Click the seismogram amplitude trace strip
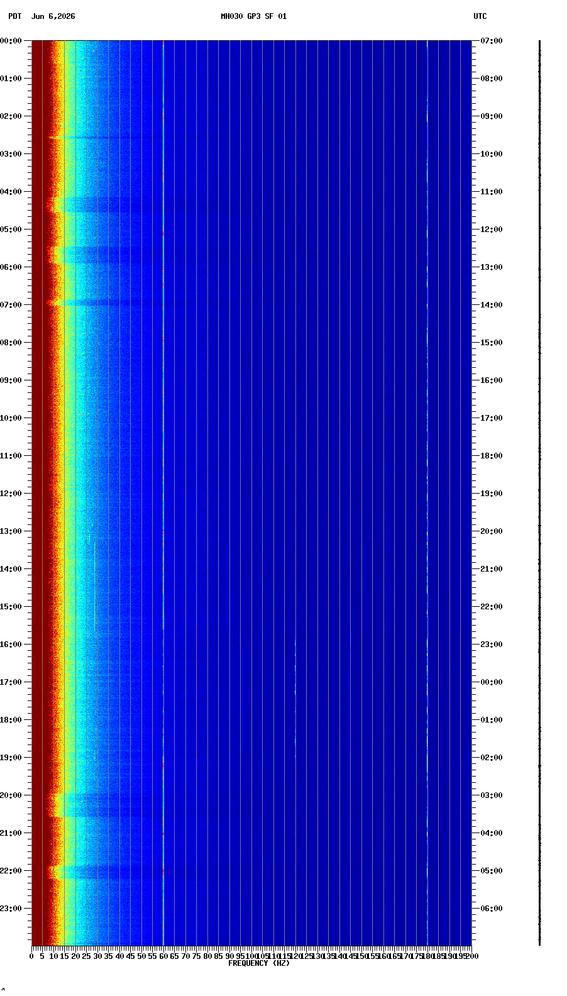Screen dimensions: 567x996 539,493
